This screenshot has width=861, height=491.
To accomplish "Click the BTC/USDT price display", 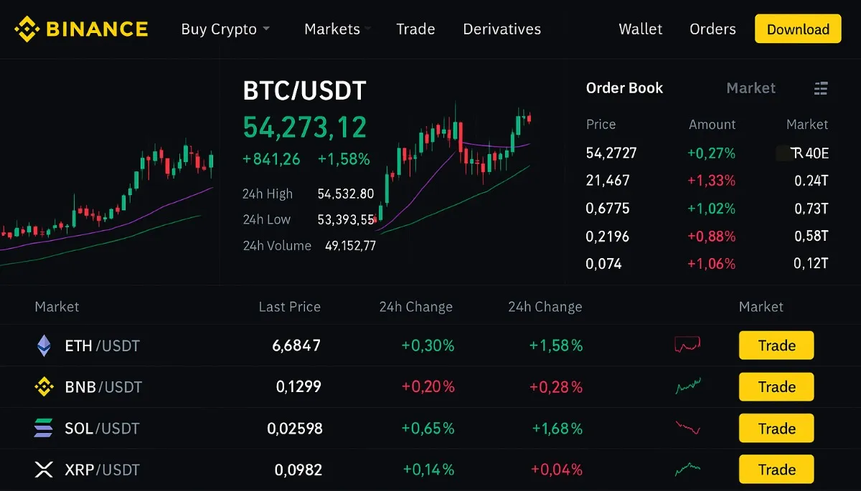I will (x=305, y=127).
